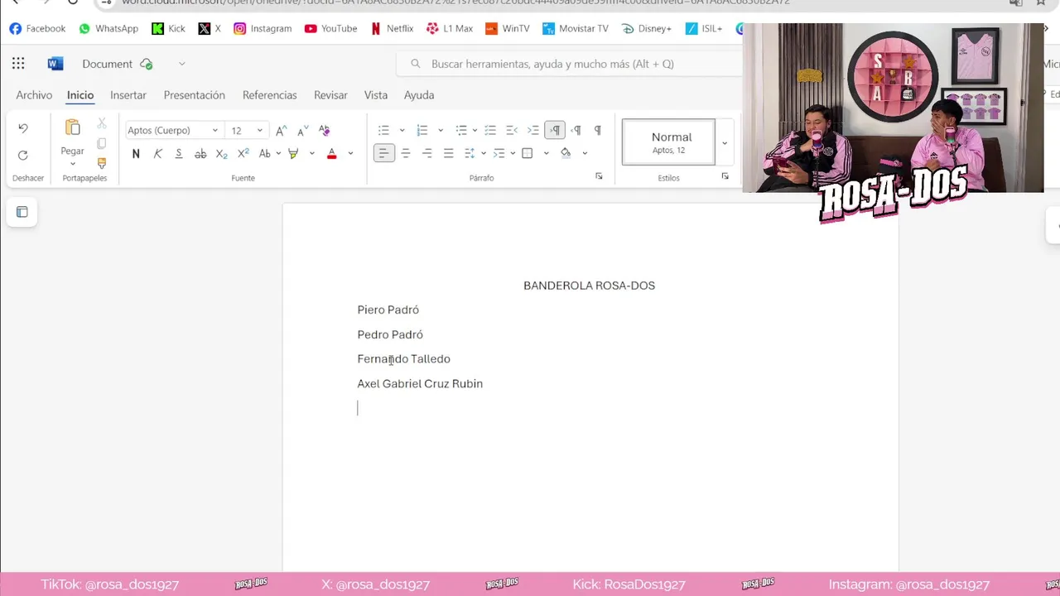Expand the shading color dropdown arrow
1060x596 pixels.
(585, 153)
